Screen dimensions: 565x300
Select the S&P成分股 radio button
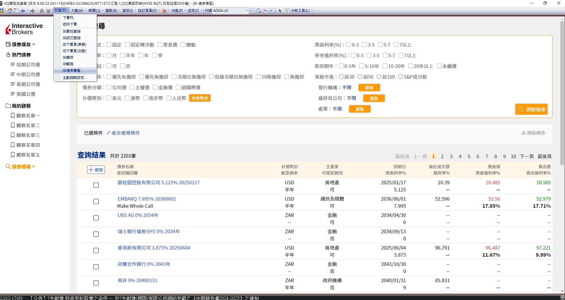pyautogui.click(x=400, y=77)
